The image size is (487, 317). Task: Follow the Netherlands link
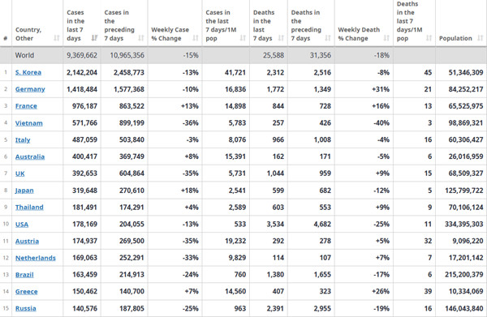pos(36,258)
